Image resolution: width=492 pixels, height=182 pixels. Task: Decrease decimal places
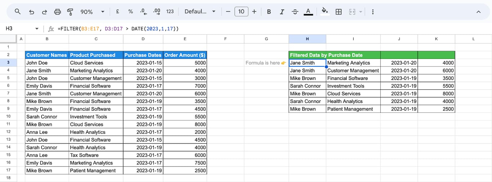click(x=143, y=11)
